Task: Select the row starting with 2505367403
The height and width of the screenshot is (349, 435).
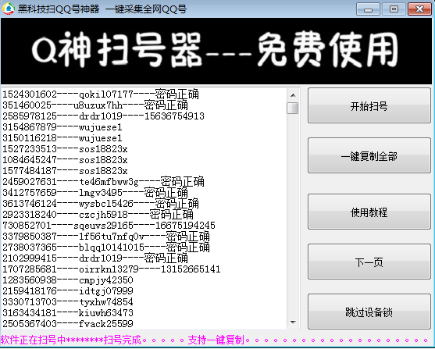Action: coord(68,324)
